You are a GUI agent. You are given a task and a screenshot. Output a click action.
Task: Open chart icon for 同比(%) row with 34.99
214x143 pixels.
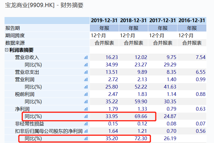[x=86, y=65]
